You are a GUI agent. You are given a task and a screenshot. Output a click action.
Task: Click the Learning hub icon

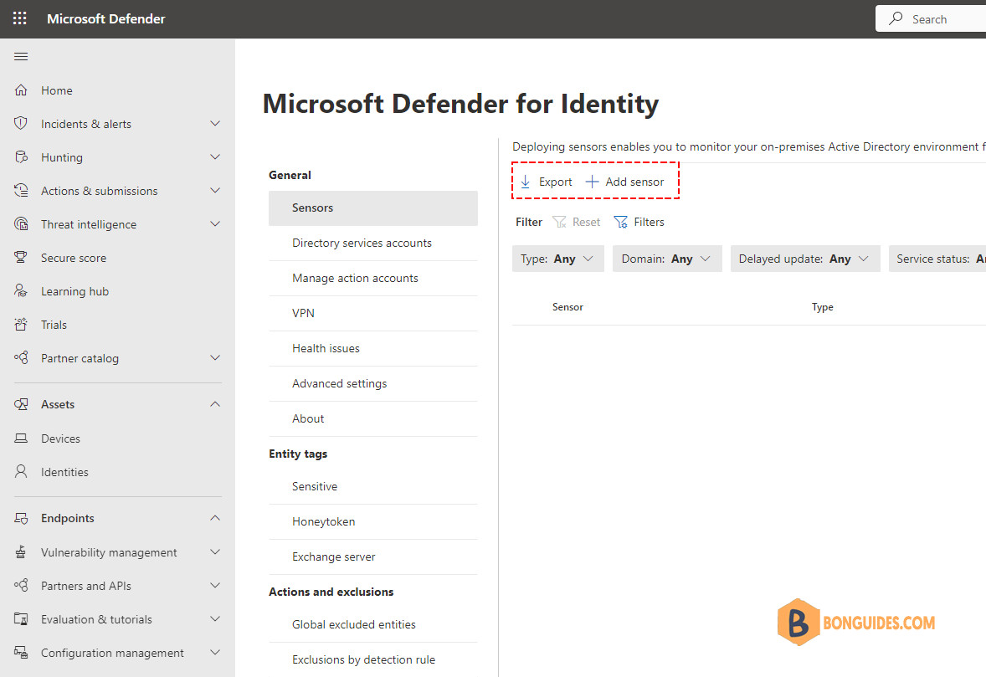coord(21,291)
